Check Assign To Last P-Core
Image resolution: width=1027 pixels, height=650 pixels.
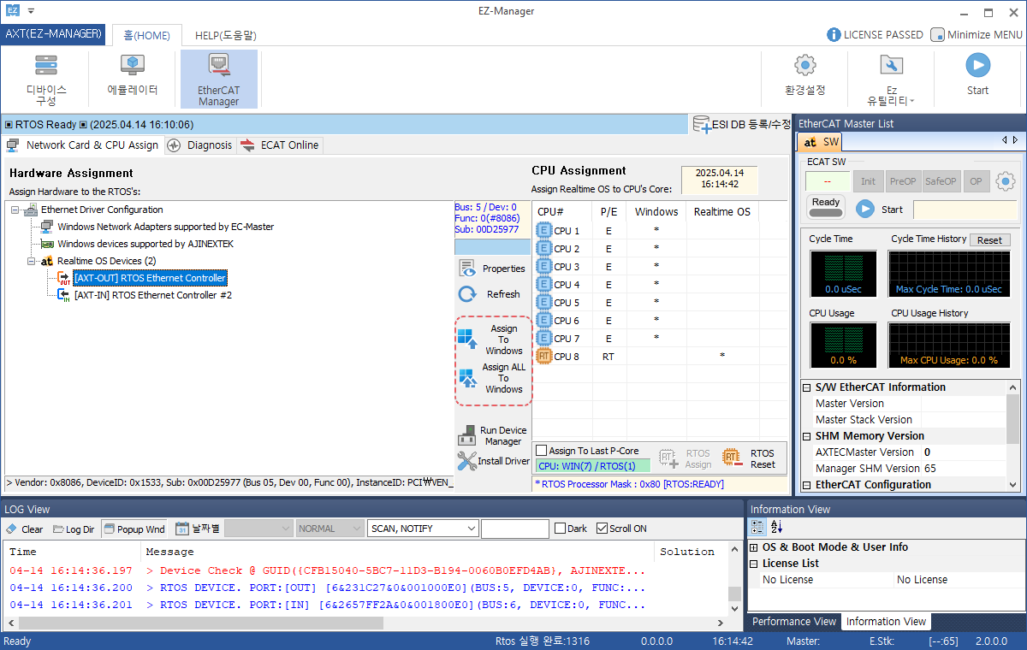point(541,451)
